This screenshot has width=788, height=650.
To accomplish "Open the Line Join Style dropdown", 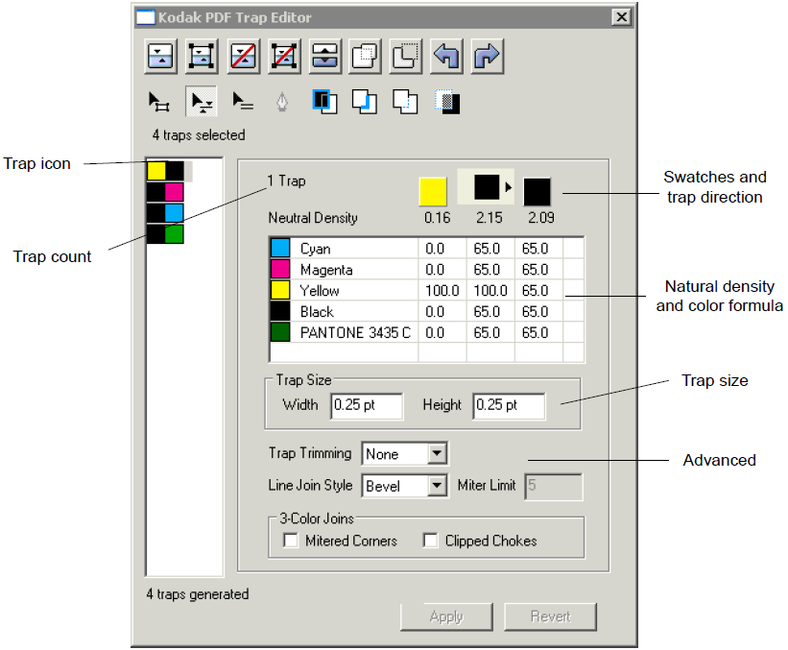I will [438, 486].
